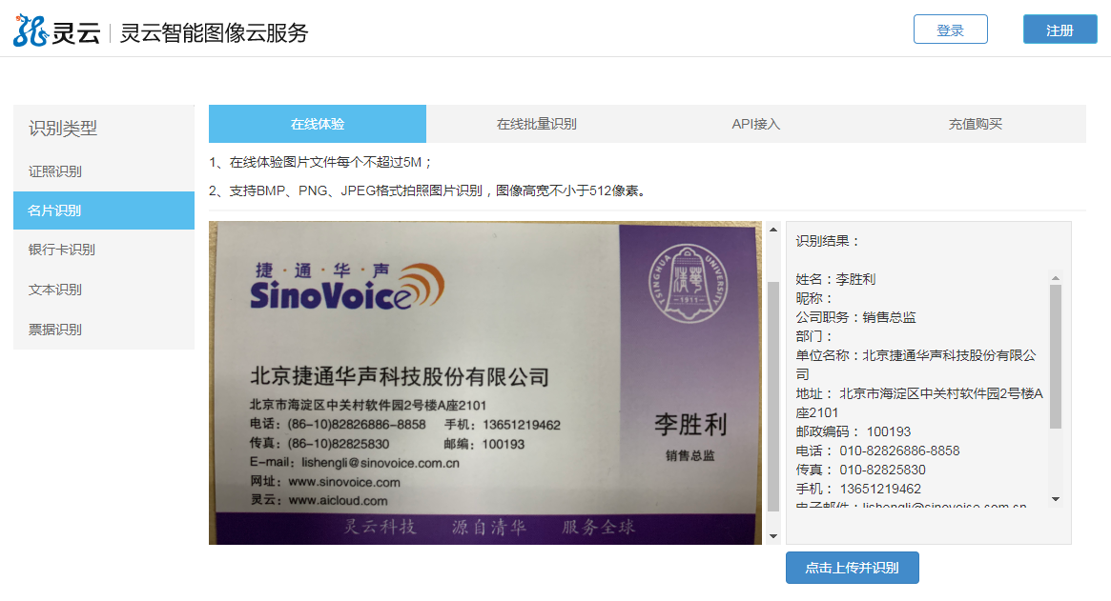This screenshot has width=1111, height=601.
Task: Select 证照识别 in the sidebar
Action: [55, 171]
